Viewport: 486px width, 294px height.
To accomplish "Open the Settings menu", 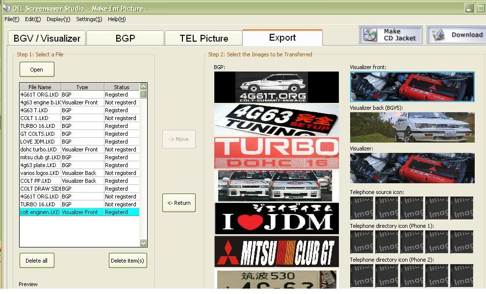I will pyautogui.click(x=89, y=19).
